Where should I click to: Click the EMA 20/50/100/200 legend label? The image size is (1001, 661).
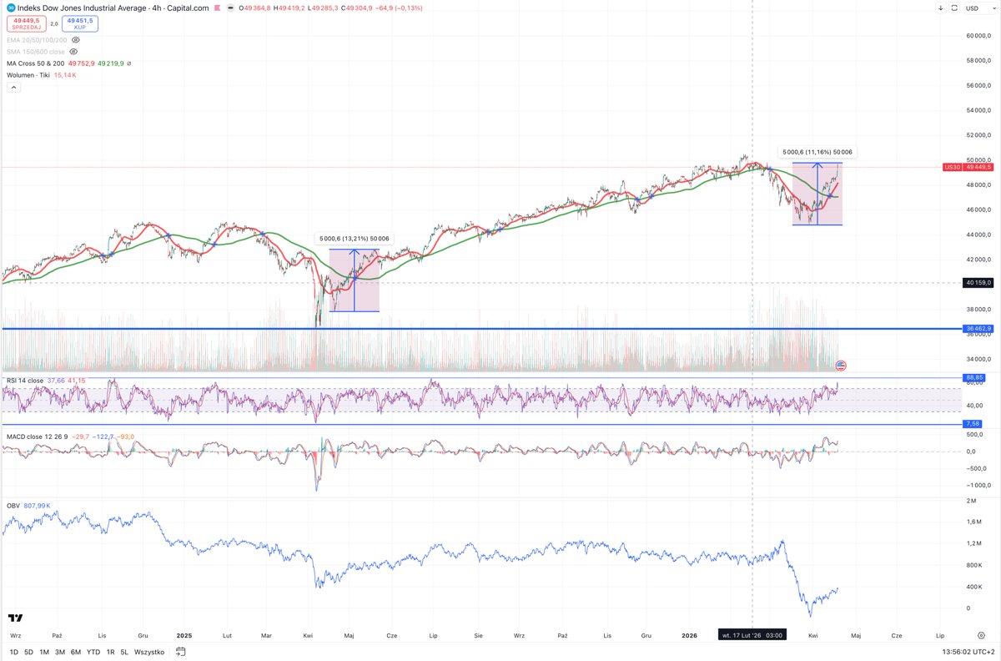(37, 39)
